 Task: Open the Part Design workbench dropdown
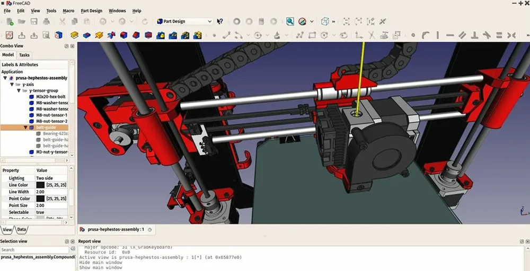[x=184, y=22]
